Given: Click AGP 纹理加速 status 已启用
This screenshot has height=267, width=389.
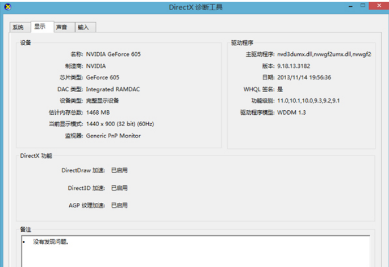Looking at the screenshot, I should [x=119, y=205].
